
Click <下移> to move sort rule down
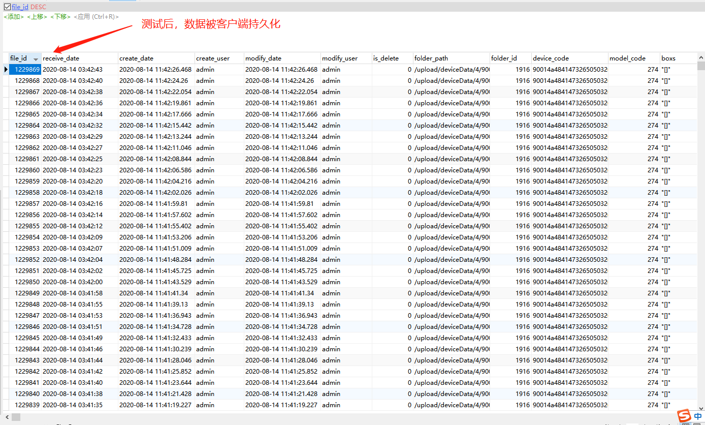point(59,17)
